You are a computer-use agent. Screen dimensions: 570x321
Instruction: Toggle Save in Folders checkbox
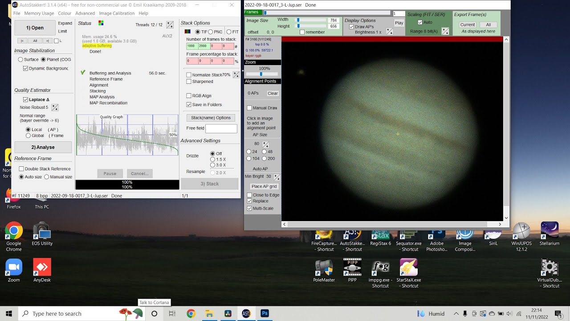[x=189, y=104]
